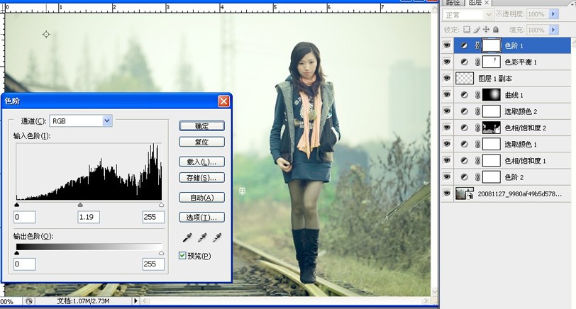Screen dimensions: 576x309
Task: Close the 色阶 Levels dialog
Action: (x=223, y=101)
